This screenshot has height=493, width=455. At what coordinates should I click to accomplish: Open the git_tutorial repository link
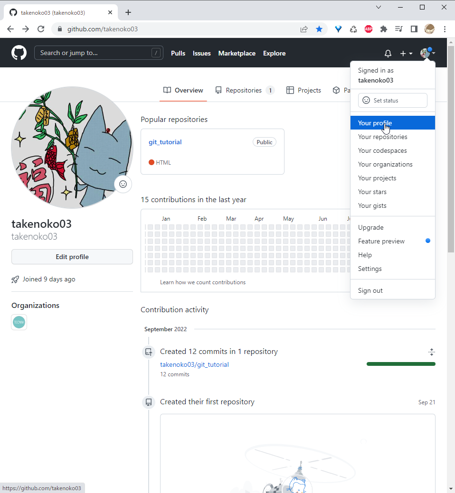coord(165,142)
